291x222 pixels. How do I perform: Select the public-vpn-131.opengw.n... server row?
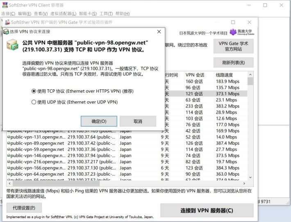127,137
